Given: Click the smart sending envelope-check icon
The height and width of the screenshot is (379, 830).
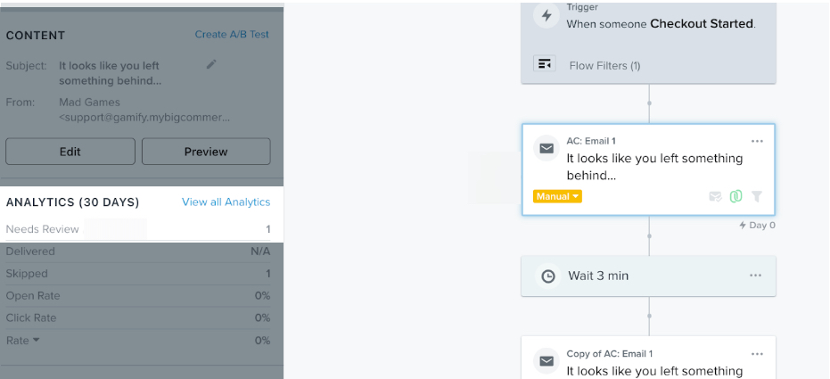Looking at the screenshot, I should click(715, 196).
